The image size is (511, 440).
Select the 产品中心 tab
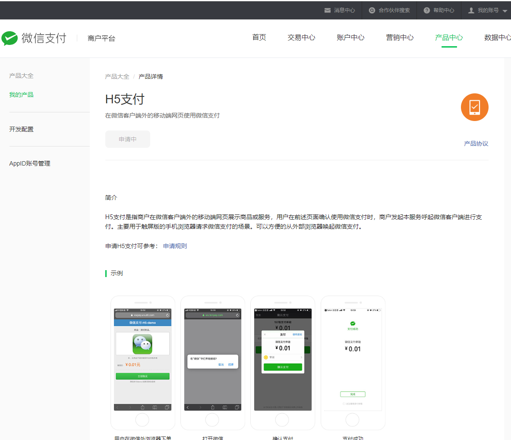pyautogui.click(x=449, y=38)
